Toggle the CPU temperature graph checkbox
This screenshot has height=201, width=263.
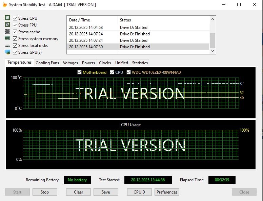click(112, 72)
